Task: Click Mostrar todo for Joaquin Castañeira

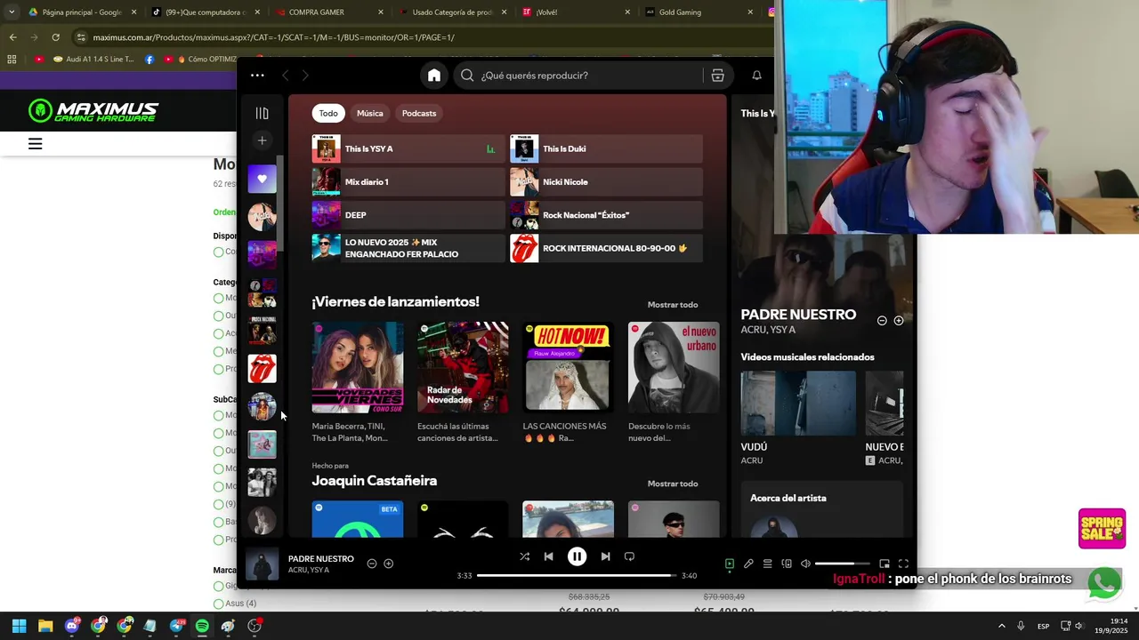Action: coord(672,484)
